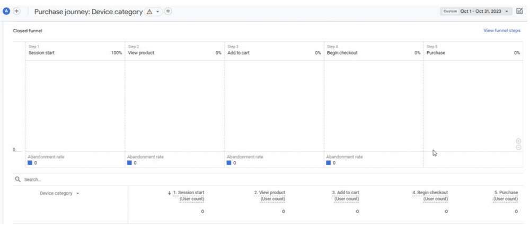Open the View funnel steps link
This screenshot has width=530, height=228.
pos(502,31)
